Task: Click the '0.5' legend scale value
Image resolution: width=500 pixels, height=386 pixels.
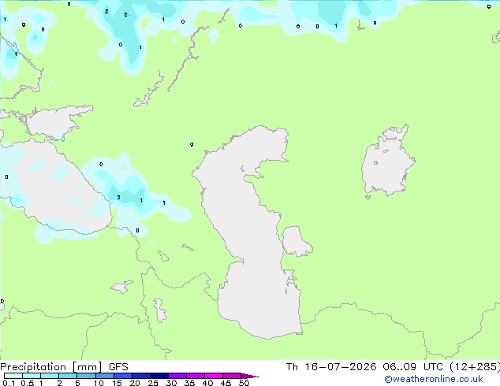Action: tap(28, 383)
